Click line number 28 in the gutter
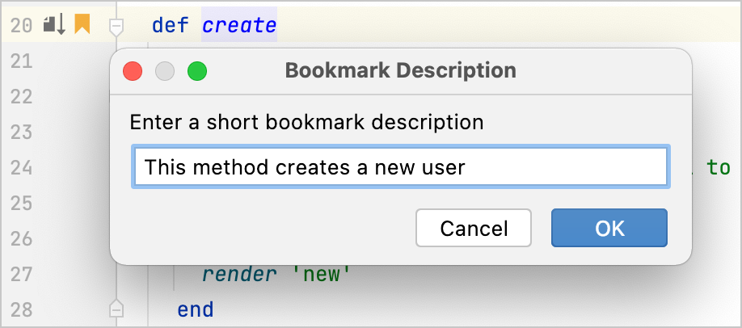742x328 pixels. [21, 309]
